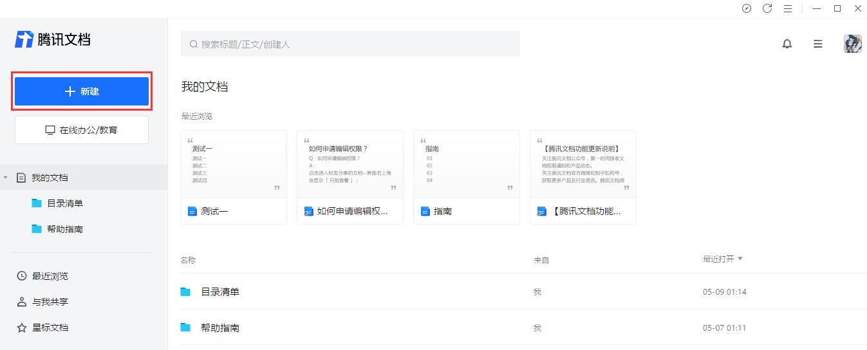Click 帮助指南 folder icon in sidebar
The width and height of the screenshot is (867, 350).
[x=37, y=229]
